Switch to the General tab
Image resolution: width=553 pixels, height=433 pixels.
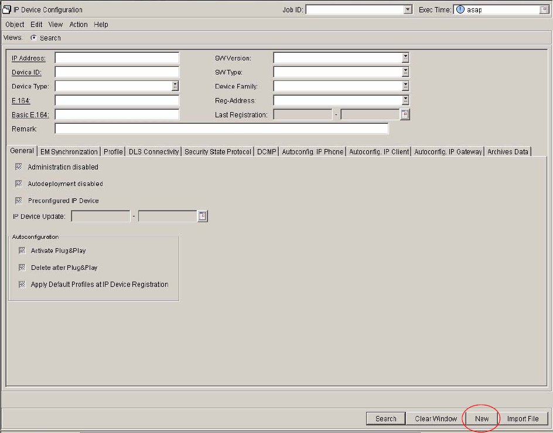tap(22, 151)
